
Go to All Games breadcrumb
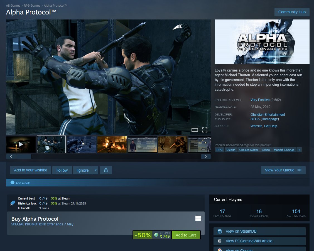pyautogui.click(x=13, y=6)
